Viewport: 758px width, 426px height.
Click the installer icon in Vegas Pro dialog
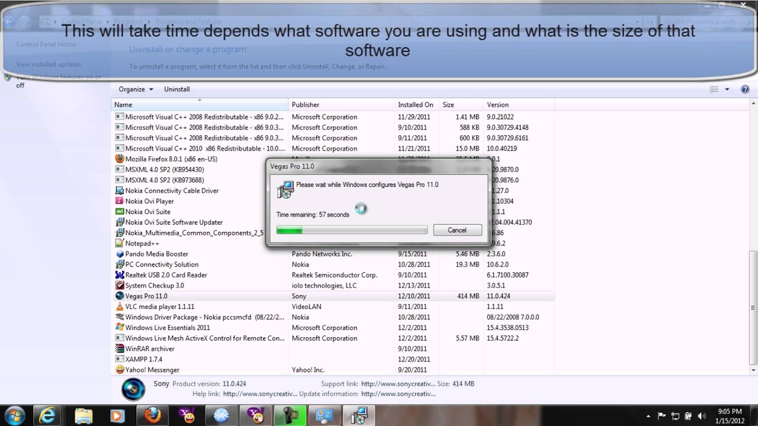coord(285,189)
